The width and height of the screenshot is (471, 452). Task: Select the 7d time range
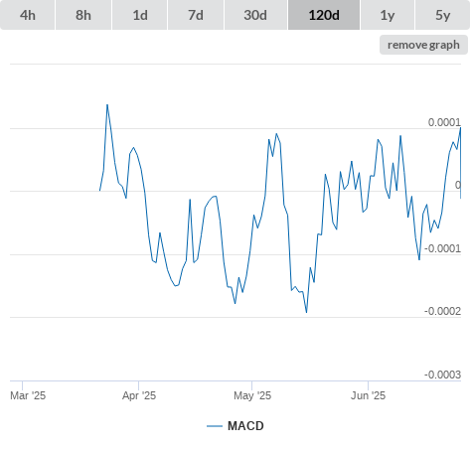pos(196,15)
